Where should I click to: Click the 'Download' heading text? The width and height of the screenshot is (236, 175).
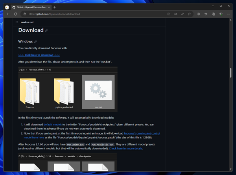coord(31,30)
